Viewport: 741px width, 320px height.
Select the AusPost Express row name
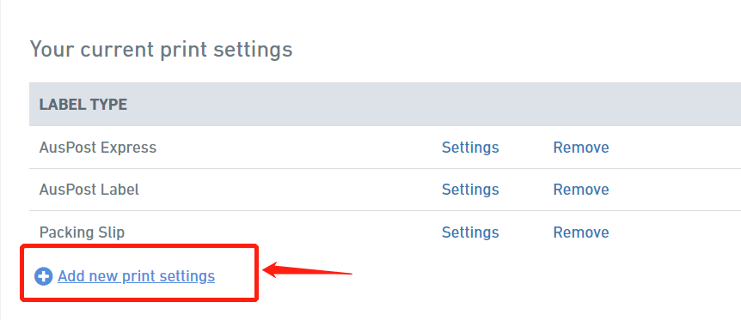click(98, 148)
